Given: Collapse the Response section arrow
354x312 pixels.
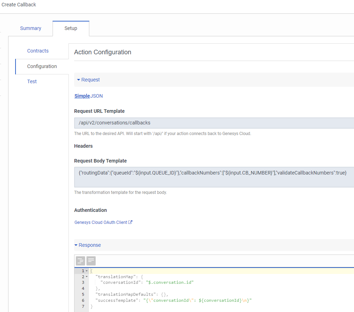Looking at the screenshot, I should [x=76, y=245].
